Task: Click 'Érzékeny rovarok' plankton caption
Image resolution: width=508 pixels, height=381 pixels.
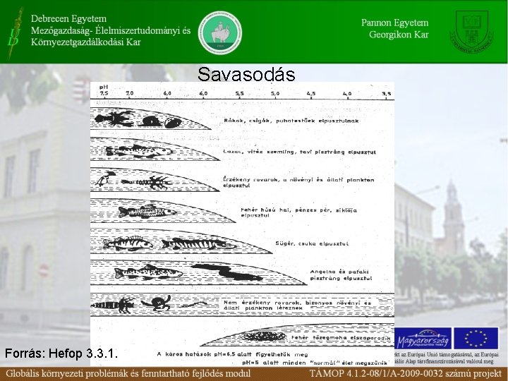Action: 298,183
